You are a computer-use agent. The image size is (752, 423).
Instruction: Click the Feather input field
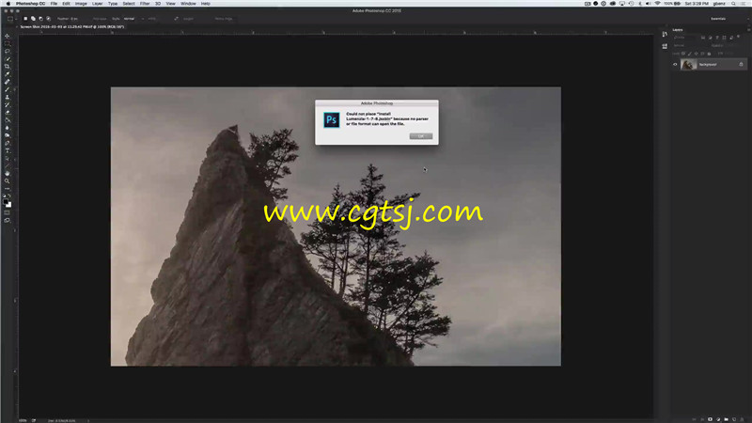(x=74, y=19)
